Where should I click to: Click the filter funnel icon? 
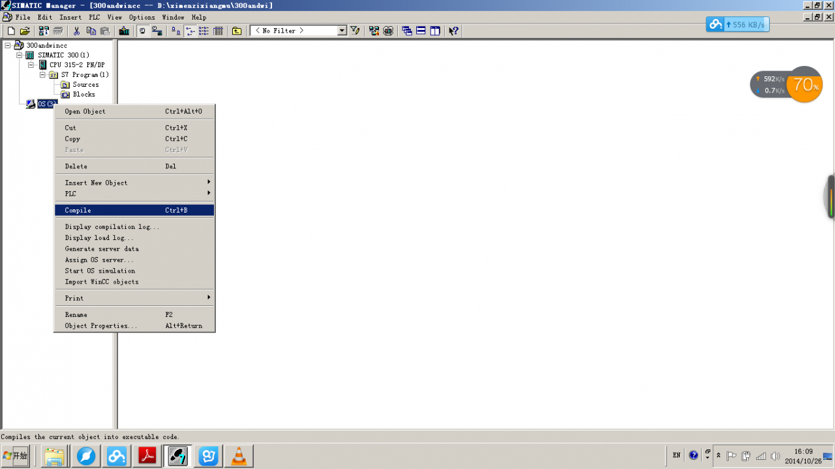tap(355, 31)
